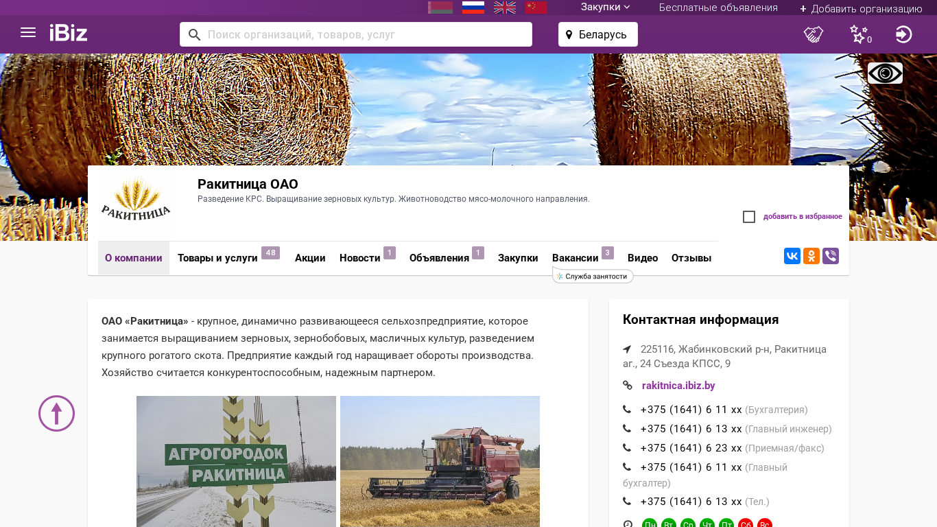937x527 pixels.
Task: Click the scroll-to-top arrow circle
Action: point(56,414)
